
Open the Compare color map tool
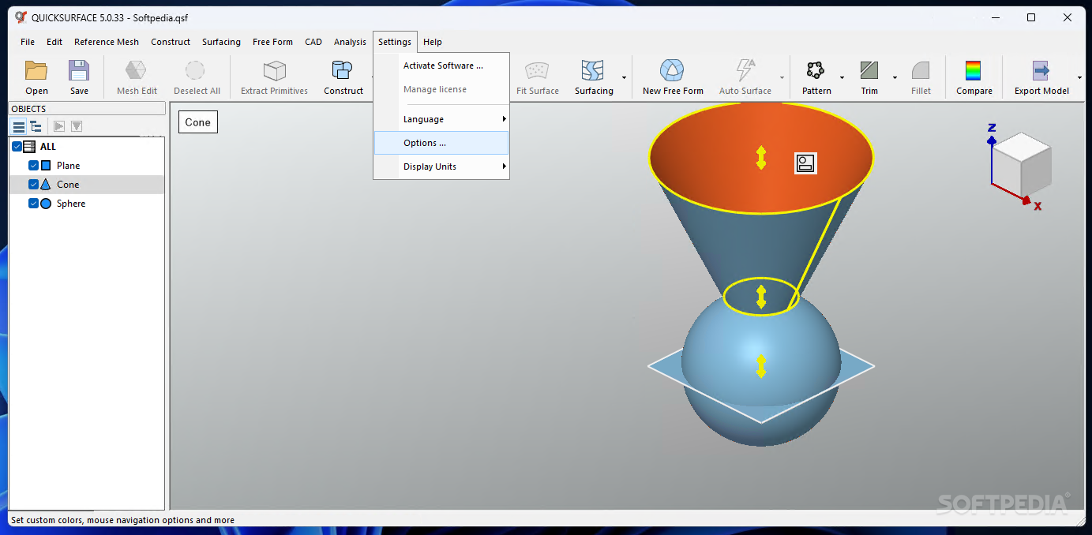point(974,77)
